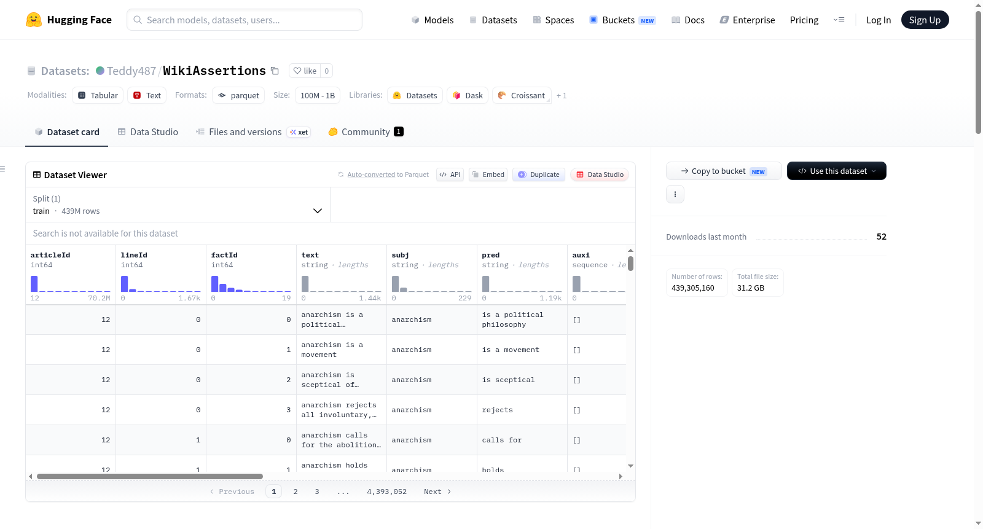The height and width of the screenshot is (529, 983).
Task: Click Copy to bucket button
Action: [724, 171]
